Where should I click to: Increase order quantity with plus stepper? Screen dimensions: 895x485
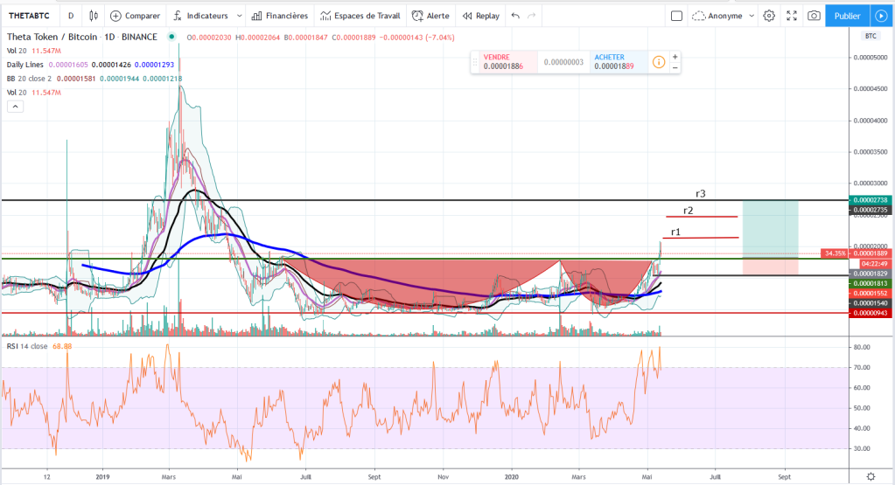pyautogui.click(x=675, y=57)
